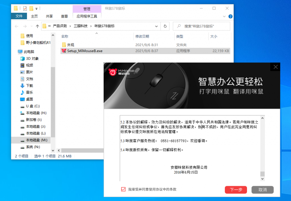291x201 pixels.
Task: Click the search box for 咪鼠S7B鼠标
Action: (202, 26)
